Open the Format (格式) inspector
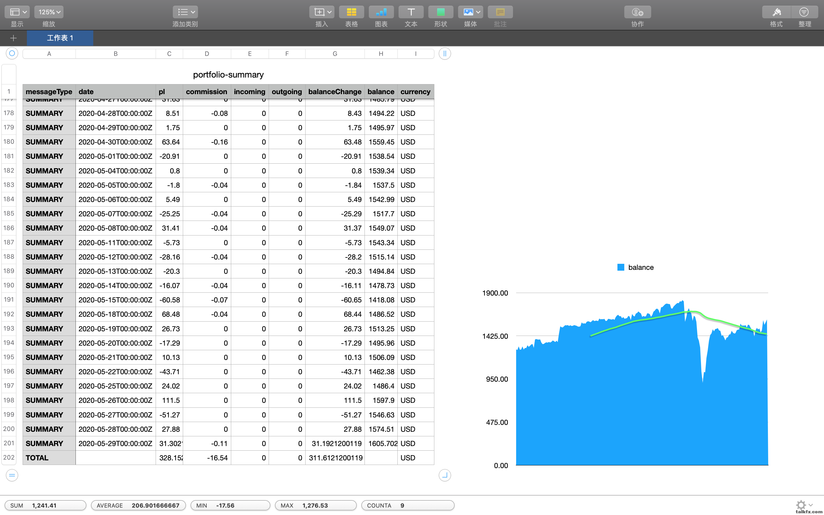The image size is (824, 515). [x=776, y=12]
